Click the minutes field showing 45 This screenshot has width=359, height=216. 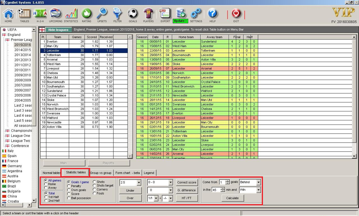(216, 190)
